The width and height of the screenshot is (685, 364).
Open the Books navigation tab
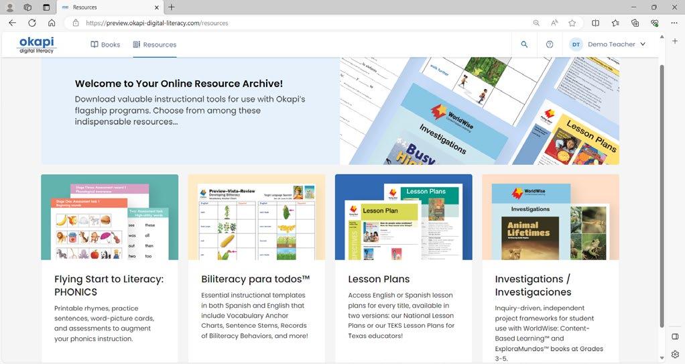point(105,44)
